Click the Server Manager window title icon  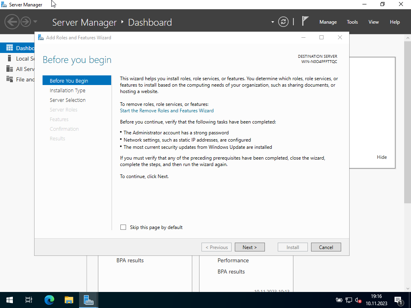4,4
